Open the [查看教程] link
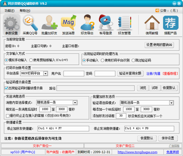 point(170,74)
